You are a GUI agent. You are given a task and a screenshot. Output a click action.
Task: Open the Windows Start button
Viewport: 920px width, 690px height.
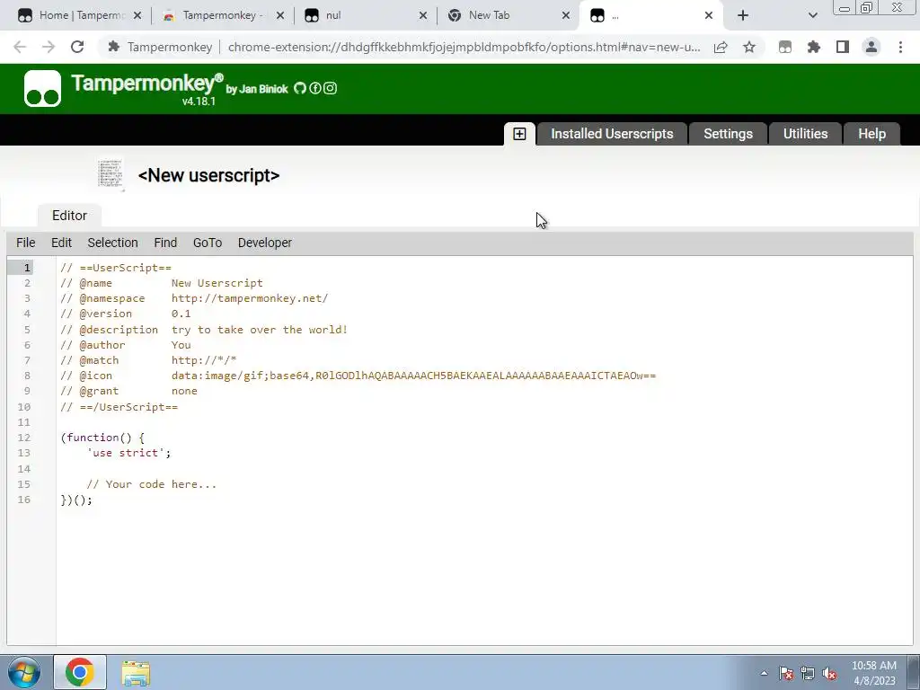tap(23, 672)
